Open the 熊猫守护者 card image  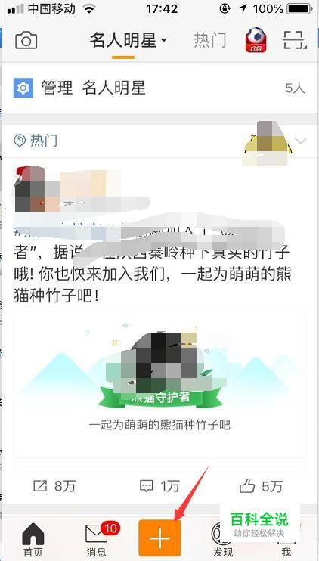pos(159,385)
